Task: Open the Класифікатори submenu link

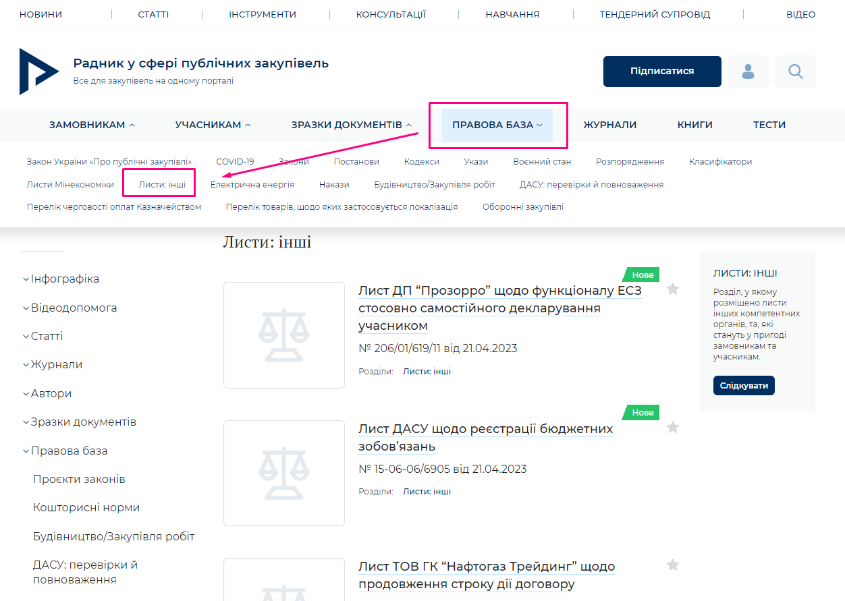Action: click(720, 162)
